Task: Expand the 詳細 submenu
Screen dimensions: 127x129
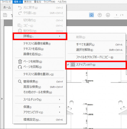Action: pyautogui.click(x=40, y=36)
